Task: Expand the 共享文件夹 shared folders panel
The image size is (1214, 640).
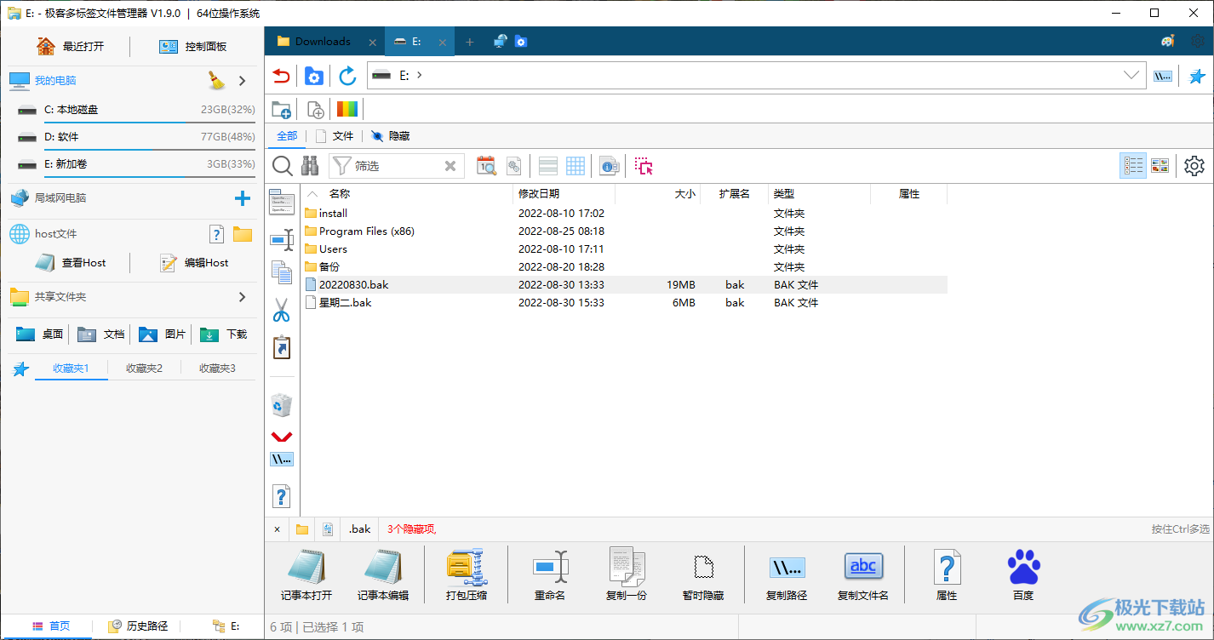Action: click(243, 297)
